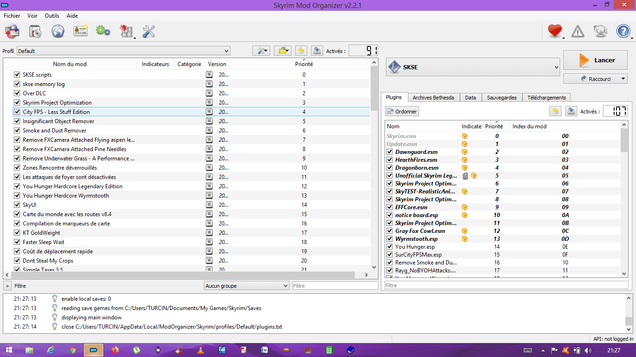
Task: Open the Fichier menu
Action: point(12,15)
